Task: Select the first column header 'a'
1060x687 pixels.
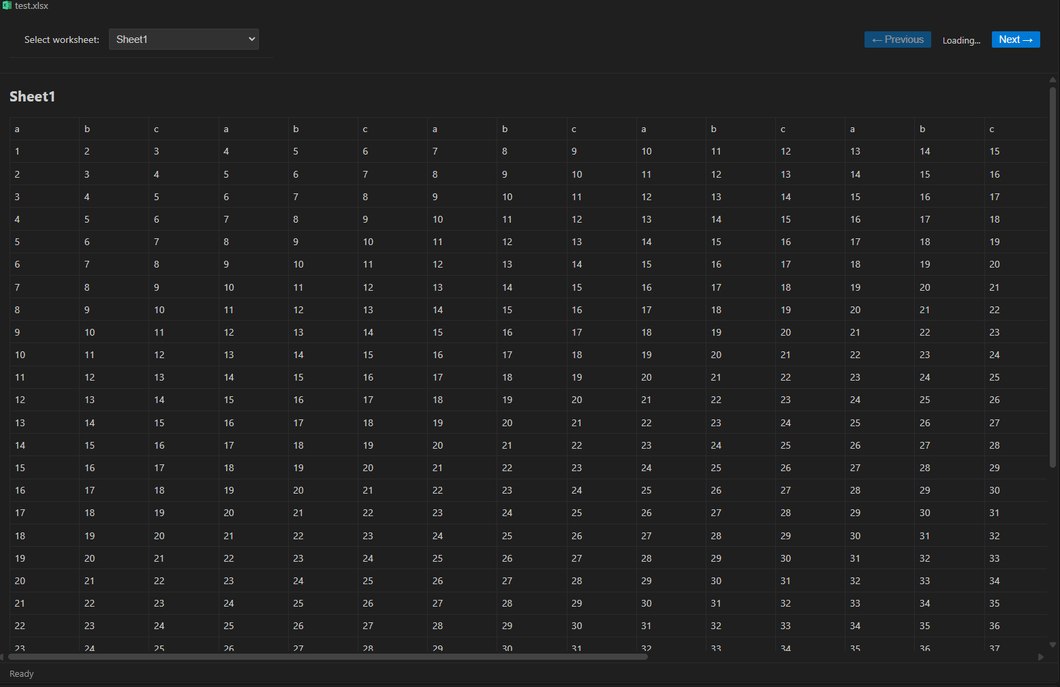Action: coord(17,129)
